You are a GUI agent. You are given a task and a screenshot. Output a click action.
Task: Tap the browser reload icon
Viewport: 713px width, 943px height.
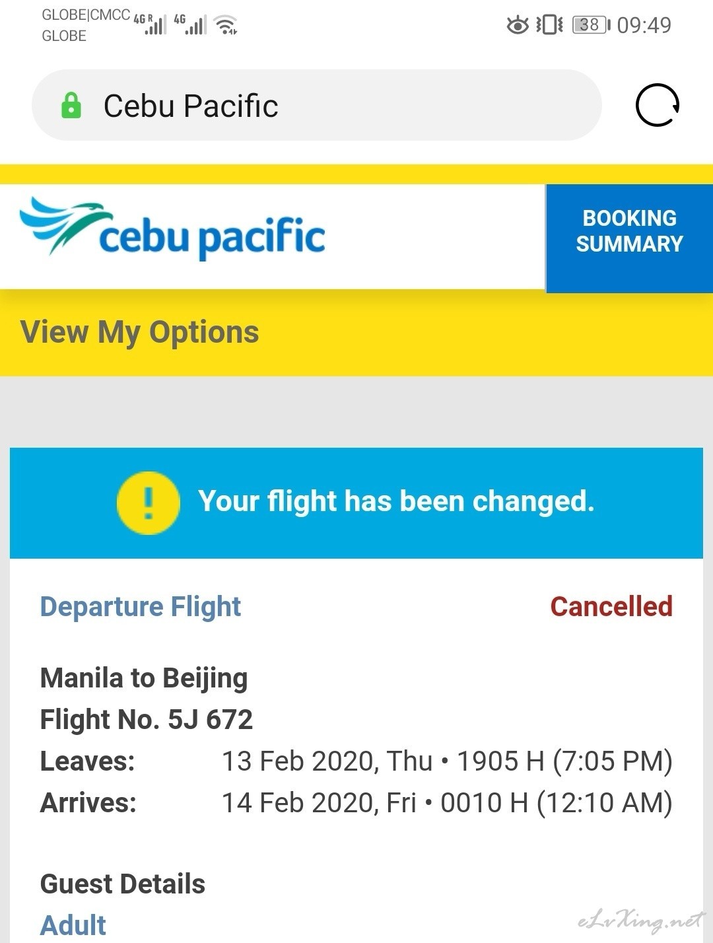(x=657, y=105)
